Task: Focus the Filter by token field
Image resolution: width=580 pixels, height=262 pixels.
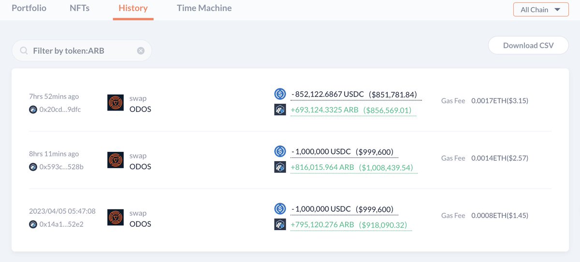Action: [82, 51]
